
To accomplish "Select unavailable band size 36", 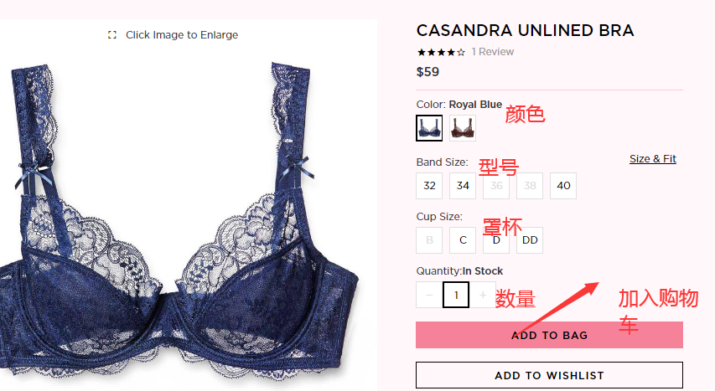I will (x=496, y=186).
